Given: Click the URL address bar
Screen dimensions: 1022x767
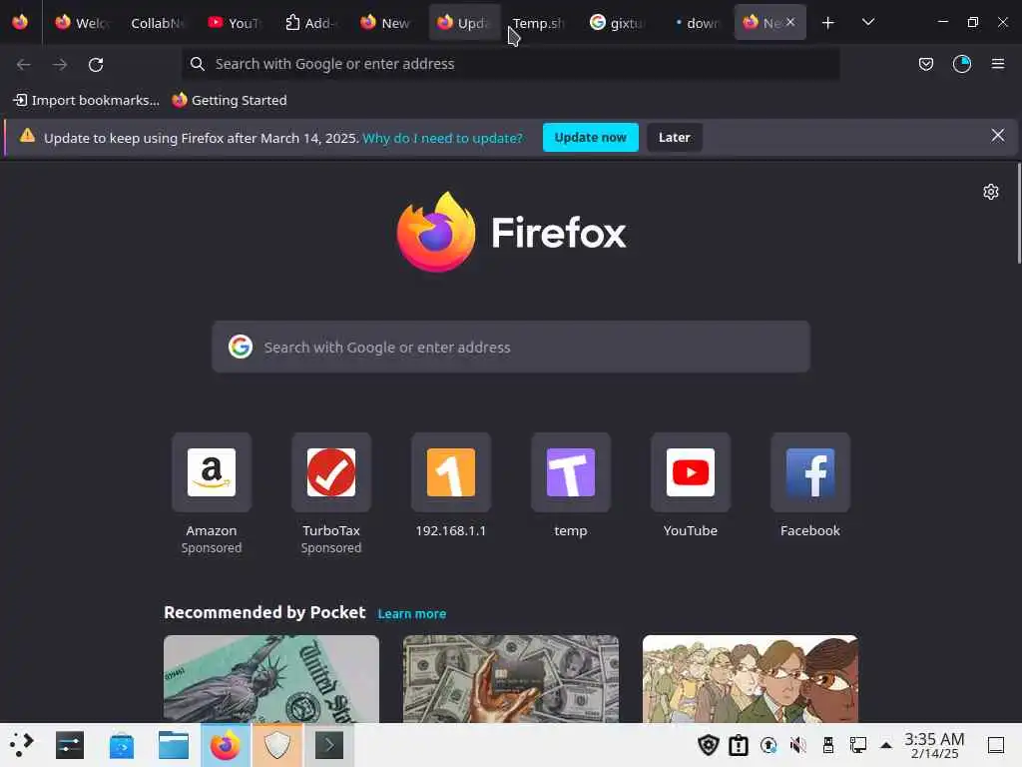Looking at the screenshot, I should (510, 64).
